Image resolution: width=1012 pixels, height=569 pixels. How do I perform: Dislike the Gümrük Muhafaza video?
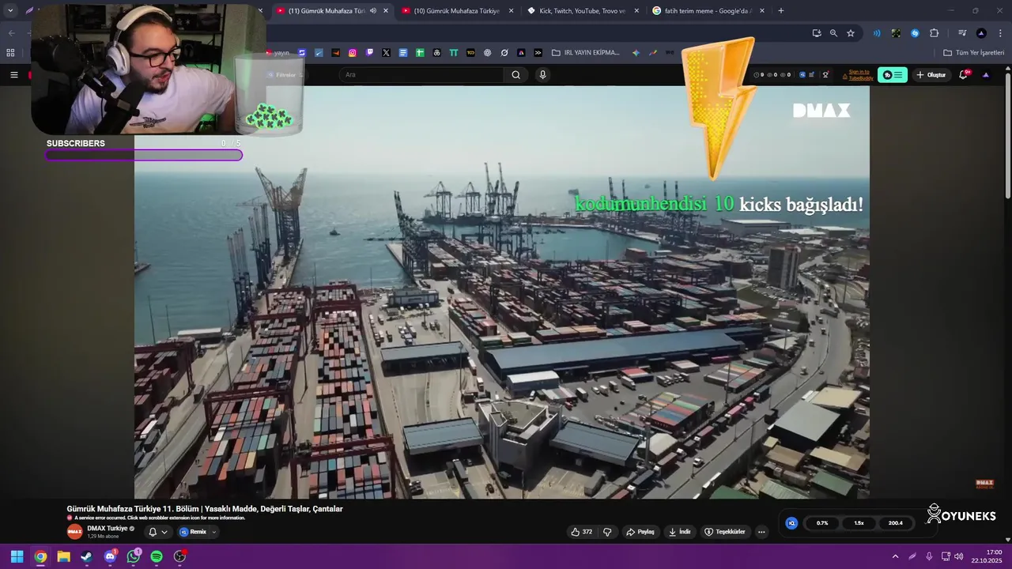coord(607,532)
